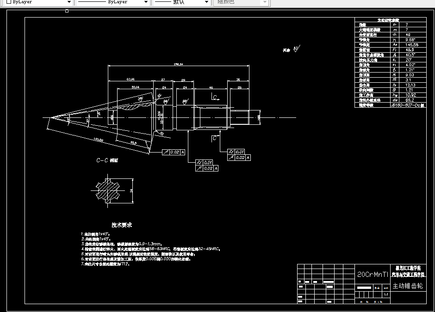Select the 技术要求 heading

(122, 225)
